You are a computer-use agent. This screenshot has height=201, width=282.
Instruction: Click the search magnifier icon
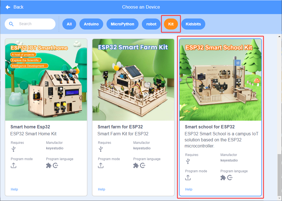point(11,24)
